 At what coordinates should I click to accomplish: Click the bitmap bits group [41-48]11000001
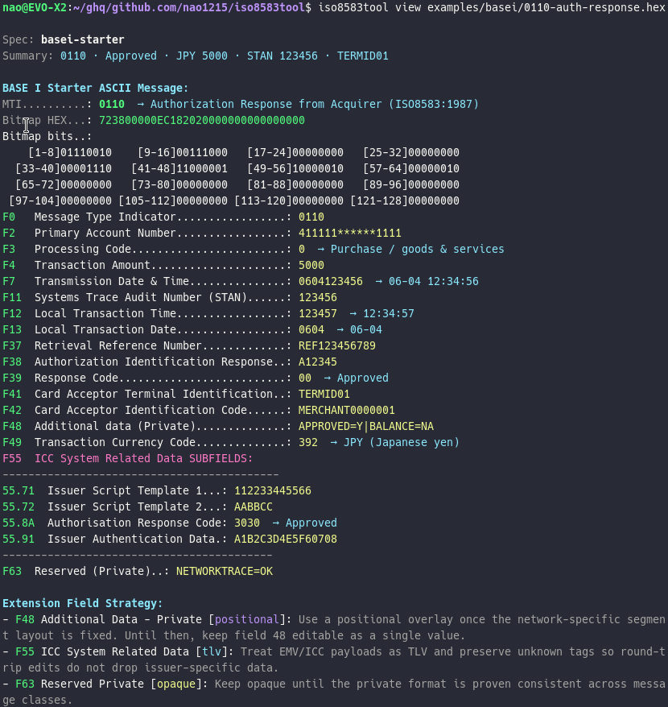coord(179,168)
